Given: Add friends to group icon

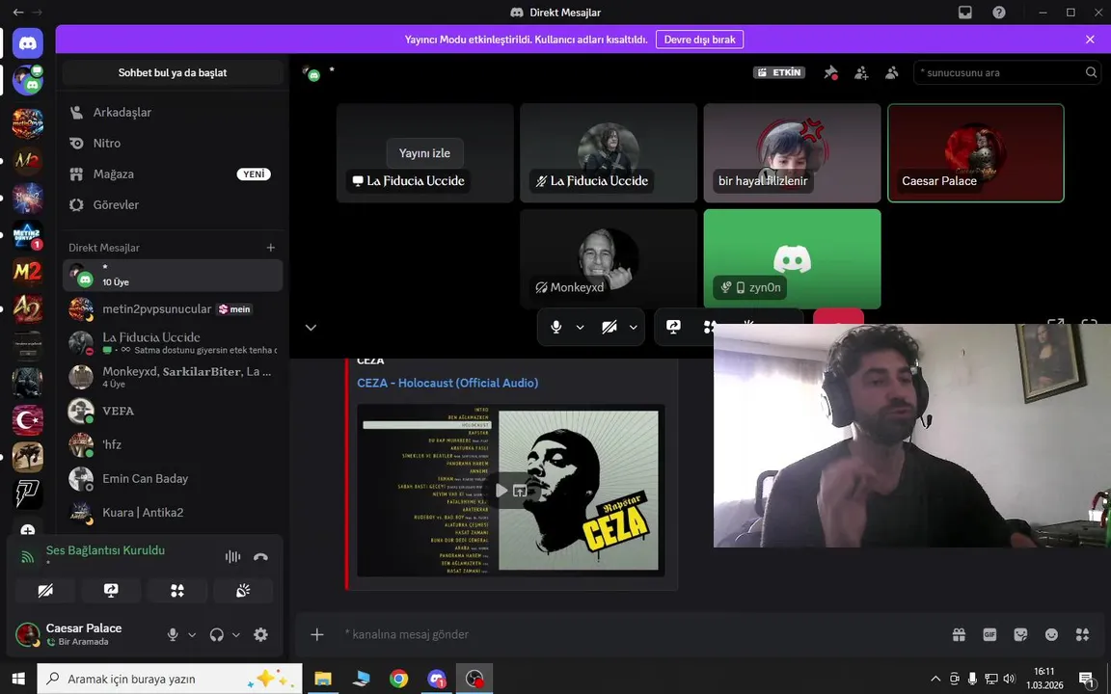Looking at the screenshot, I should pyautogui.click(x=861, y=72).
